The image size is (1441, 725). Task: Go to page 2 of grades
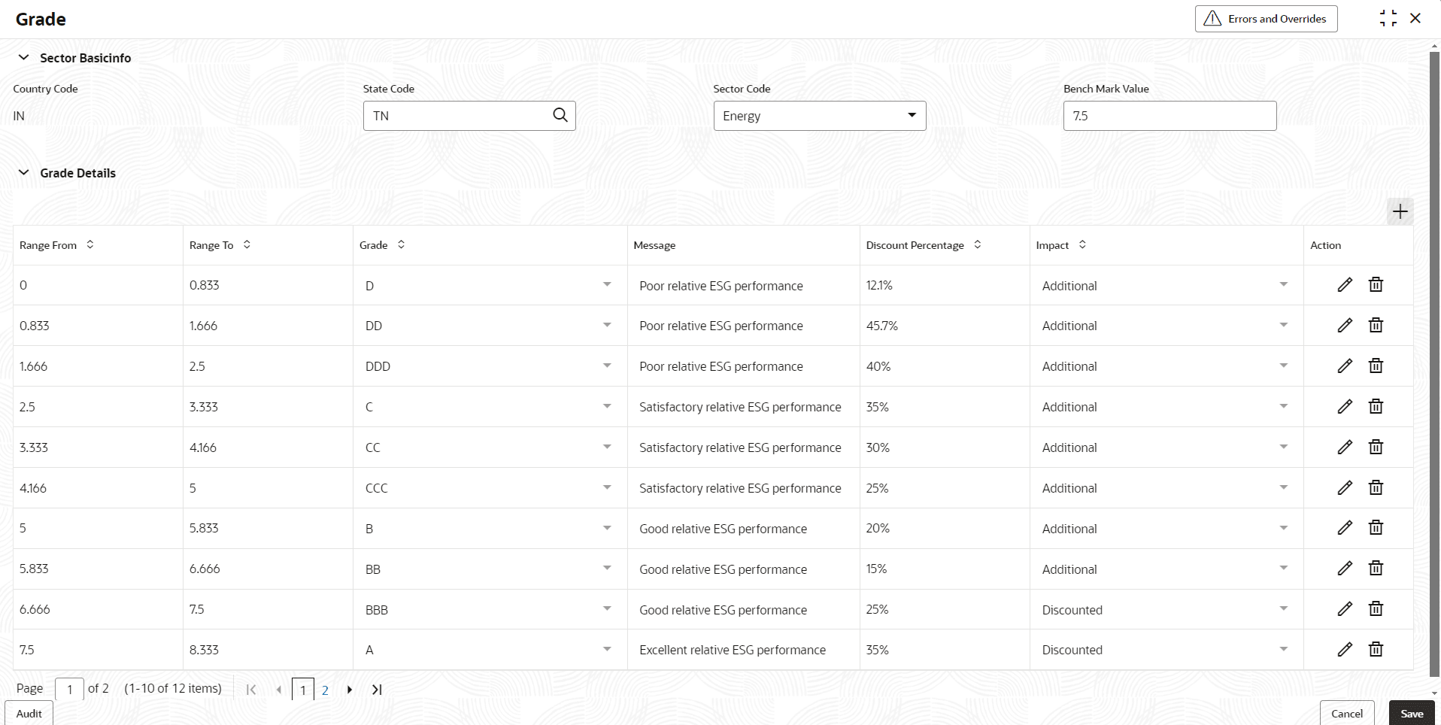click(325, 690)
